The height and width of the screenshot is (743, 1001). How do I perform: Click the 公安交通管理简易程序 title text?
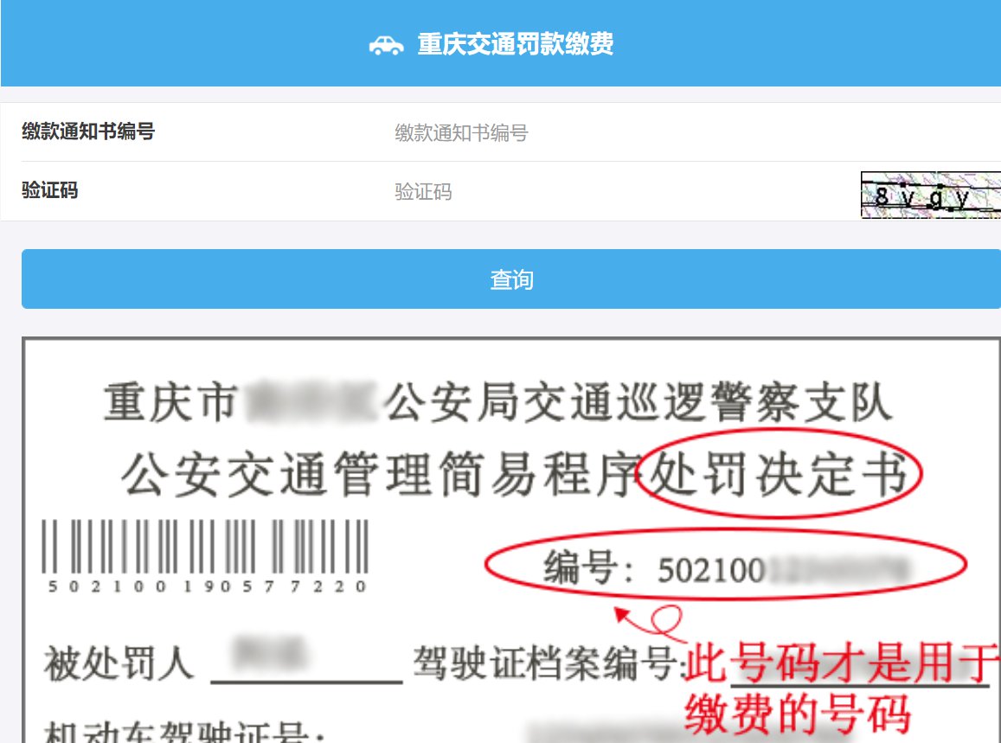click(381, 474)
